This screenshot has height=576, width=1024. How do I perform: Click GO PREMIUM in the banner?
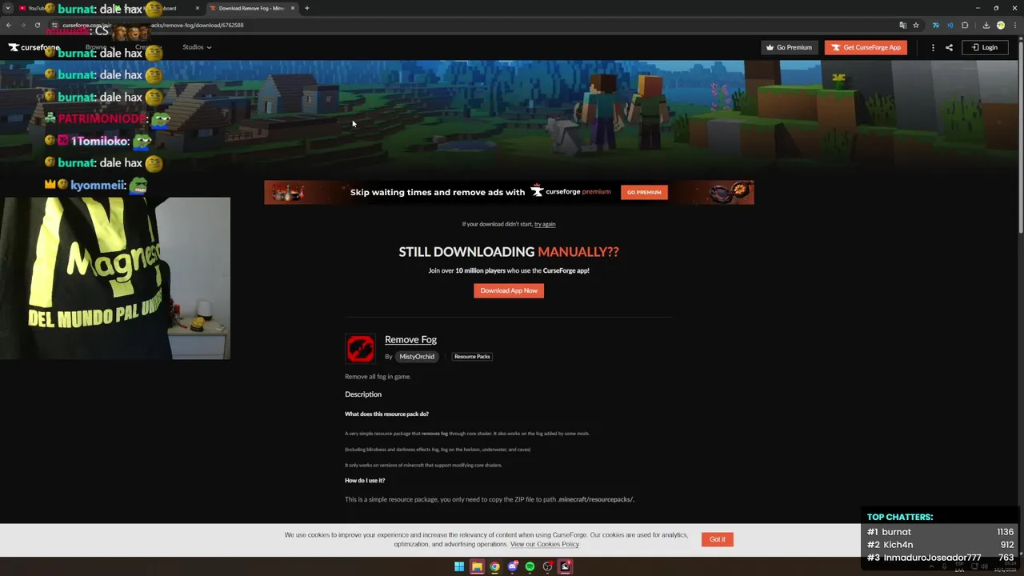(x=644, y=192)
